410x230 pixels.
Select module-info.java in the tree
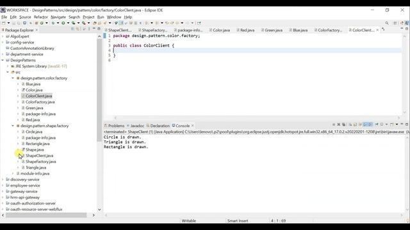coord(35,174)
